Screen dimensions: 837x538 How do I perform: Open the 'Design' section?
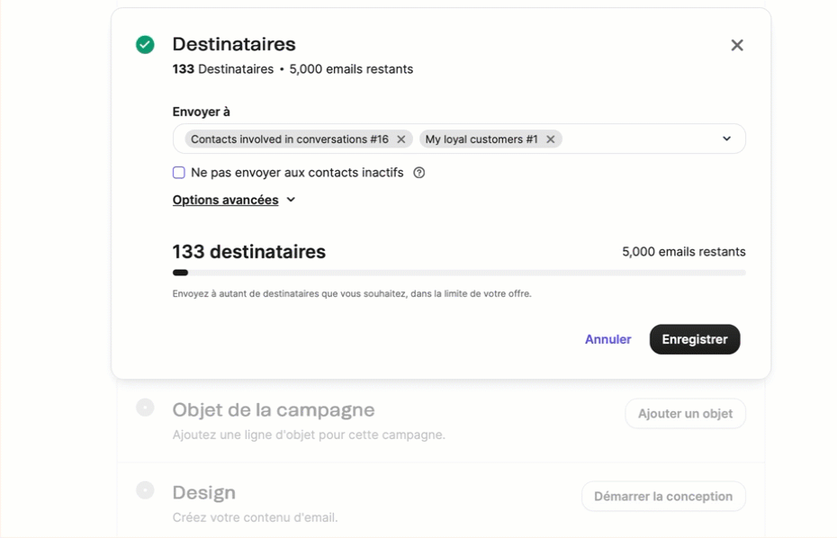click(x=203, y=492)
